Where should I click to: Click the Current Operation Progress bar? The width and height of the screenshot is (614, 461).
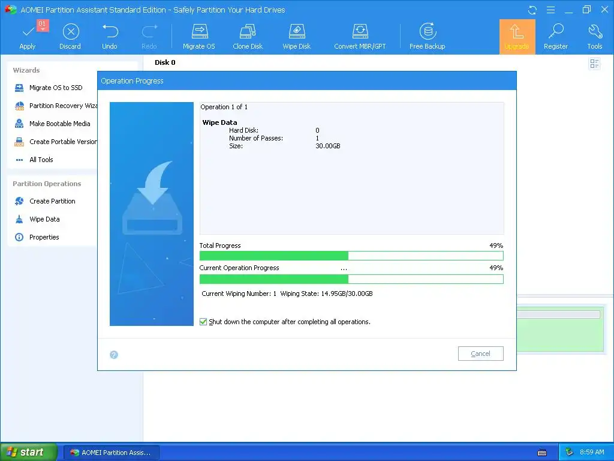click(351, 279)
